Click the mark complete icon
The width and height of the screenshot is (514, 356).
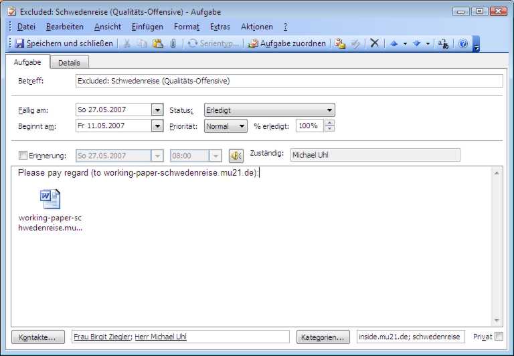[x=355, y=43]
